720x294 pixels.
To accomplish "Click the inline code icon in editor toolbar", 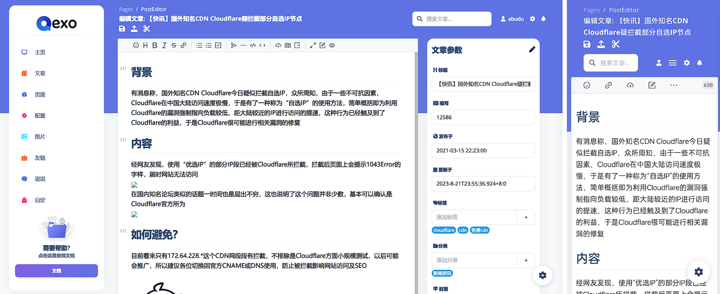I will point(262,45).
